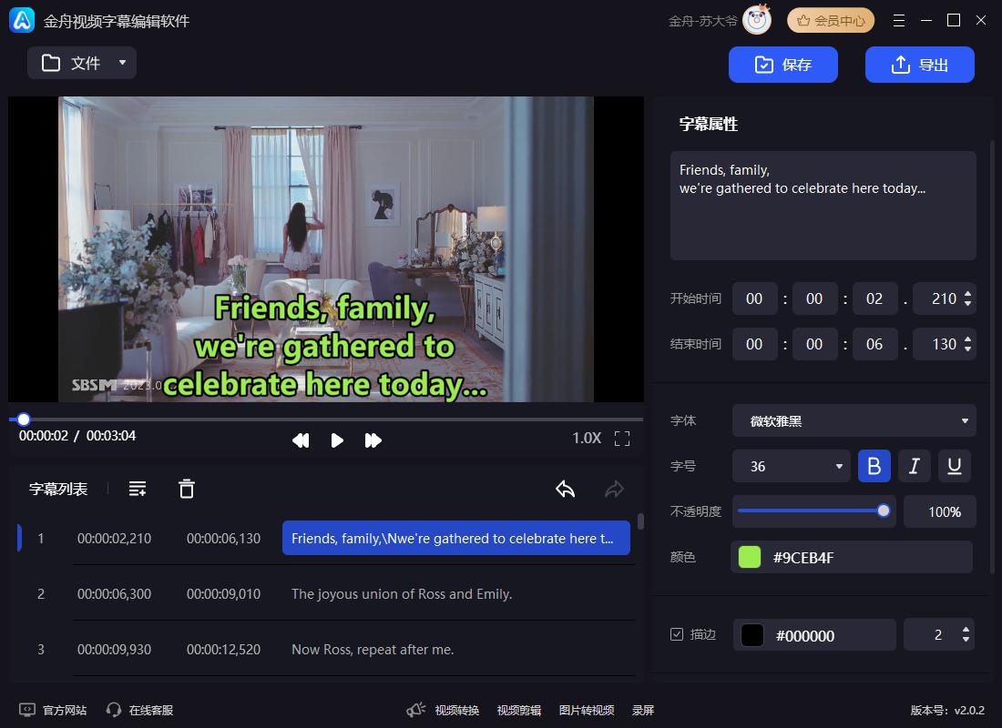Open the hamburger menu in title bar
The image size is (1002, 728).
pos(899,21)
